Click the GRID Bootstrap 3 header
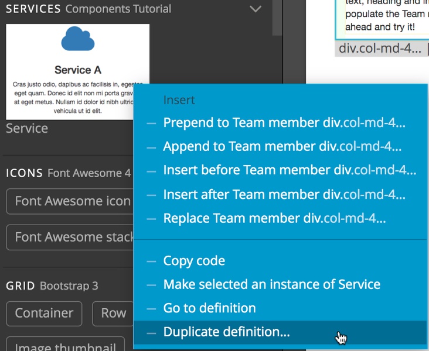The height and width of the screenshot is (351, 429). coord(52,286)
